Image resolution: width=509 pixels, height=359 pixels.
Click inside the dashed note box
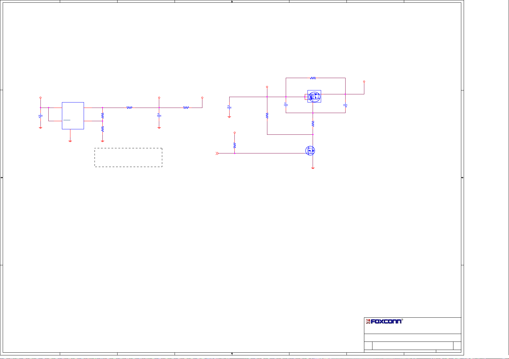coord(128,157)
